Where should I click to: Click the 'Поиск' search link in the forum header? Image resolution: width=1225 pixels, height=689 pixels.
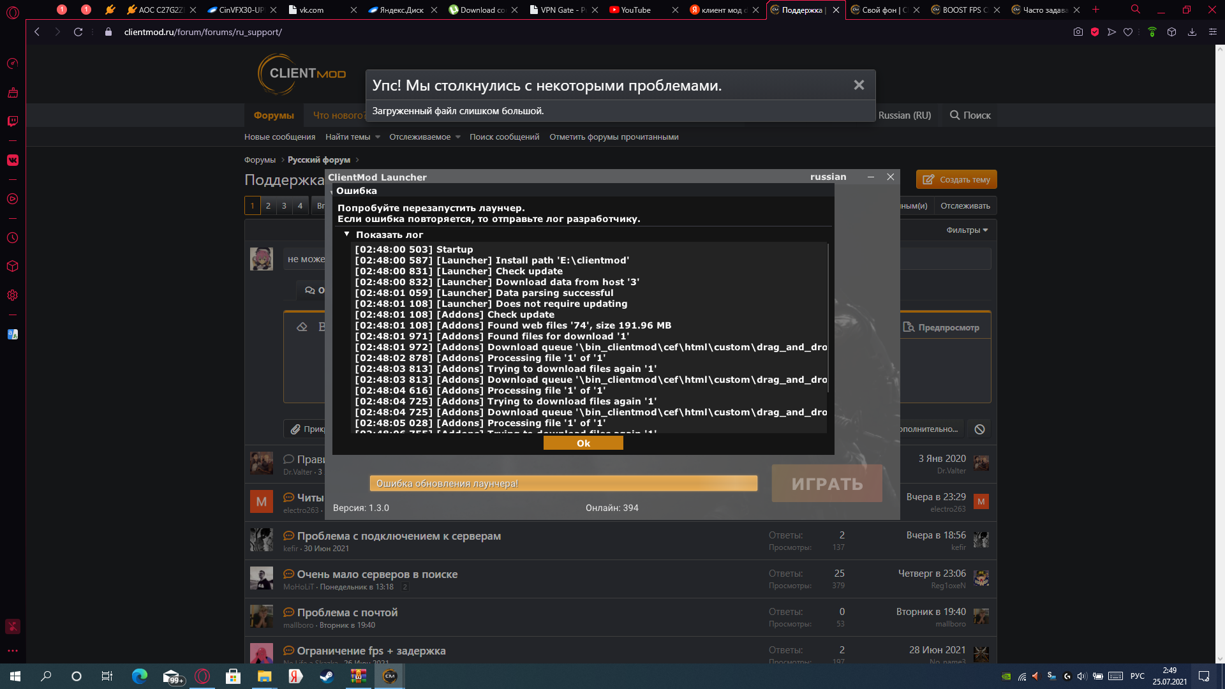[970, 115]
